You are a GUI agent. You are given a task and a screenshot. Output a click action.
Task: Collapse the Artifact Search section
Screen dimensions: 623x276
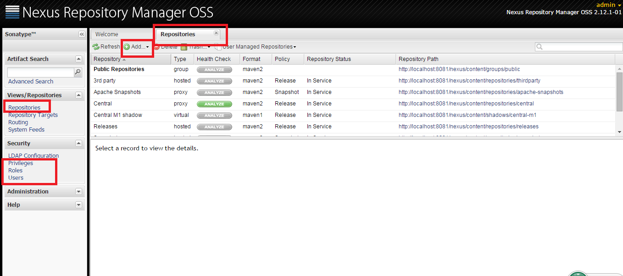tap(78, 59)
